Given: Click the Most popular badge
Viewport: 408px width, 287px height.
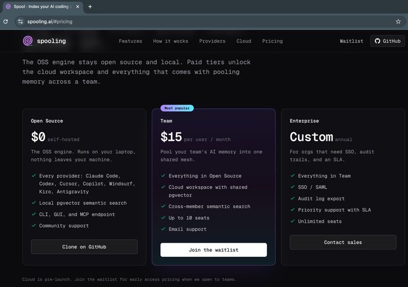Looking at the screenshot, I should (177, 108).
